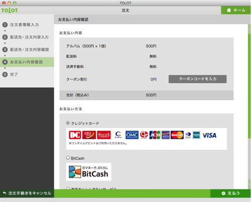Click the AEON card logo
Image resolution: width=251 pixels, height=202 pixels.
(x=166, y=135)
